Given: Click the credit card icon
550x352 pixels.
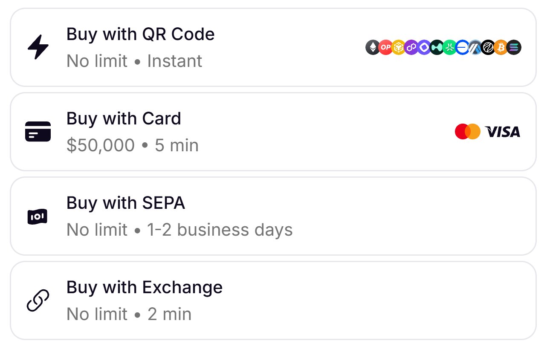Looking at the screenshot, I should [x=38, y=132].
